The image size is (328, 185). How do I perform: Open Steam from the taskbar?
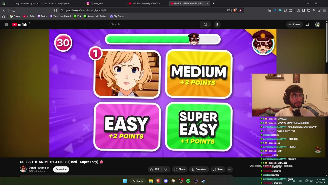pyautogui.click(x=203, y=181)
